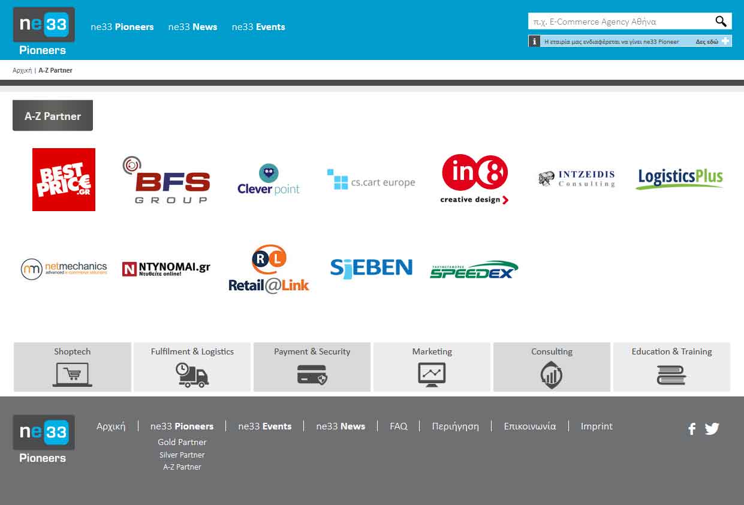Open the ne33 Pioneers header logo
Image resolution: width=744 pixels, height=505 pixels.
(44, 31)
